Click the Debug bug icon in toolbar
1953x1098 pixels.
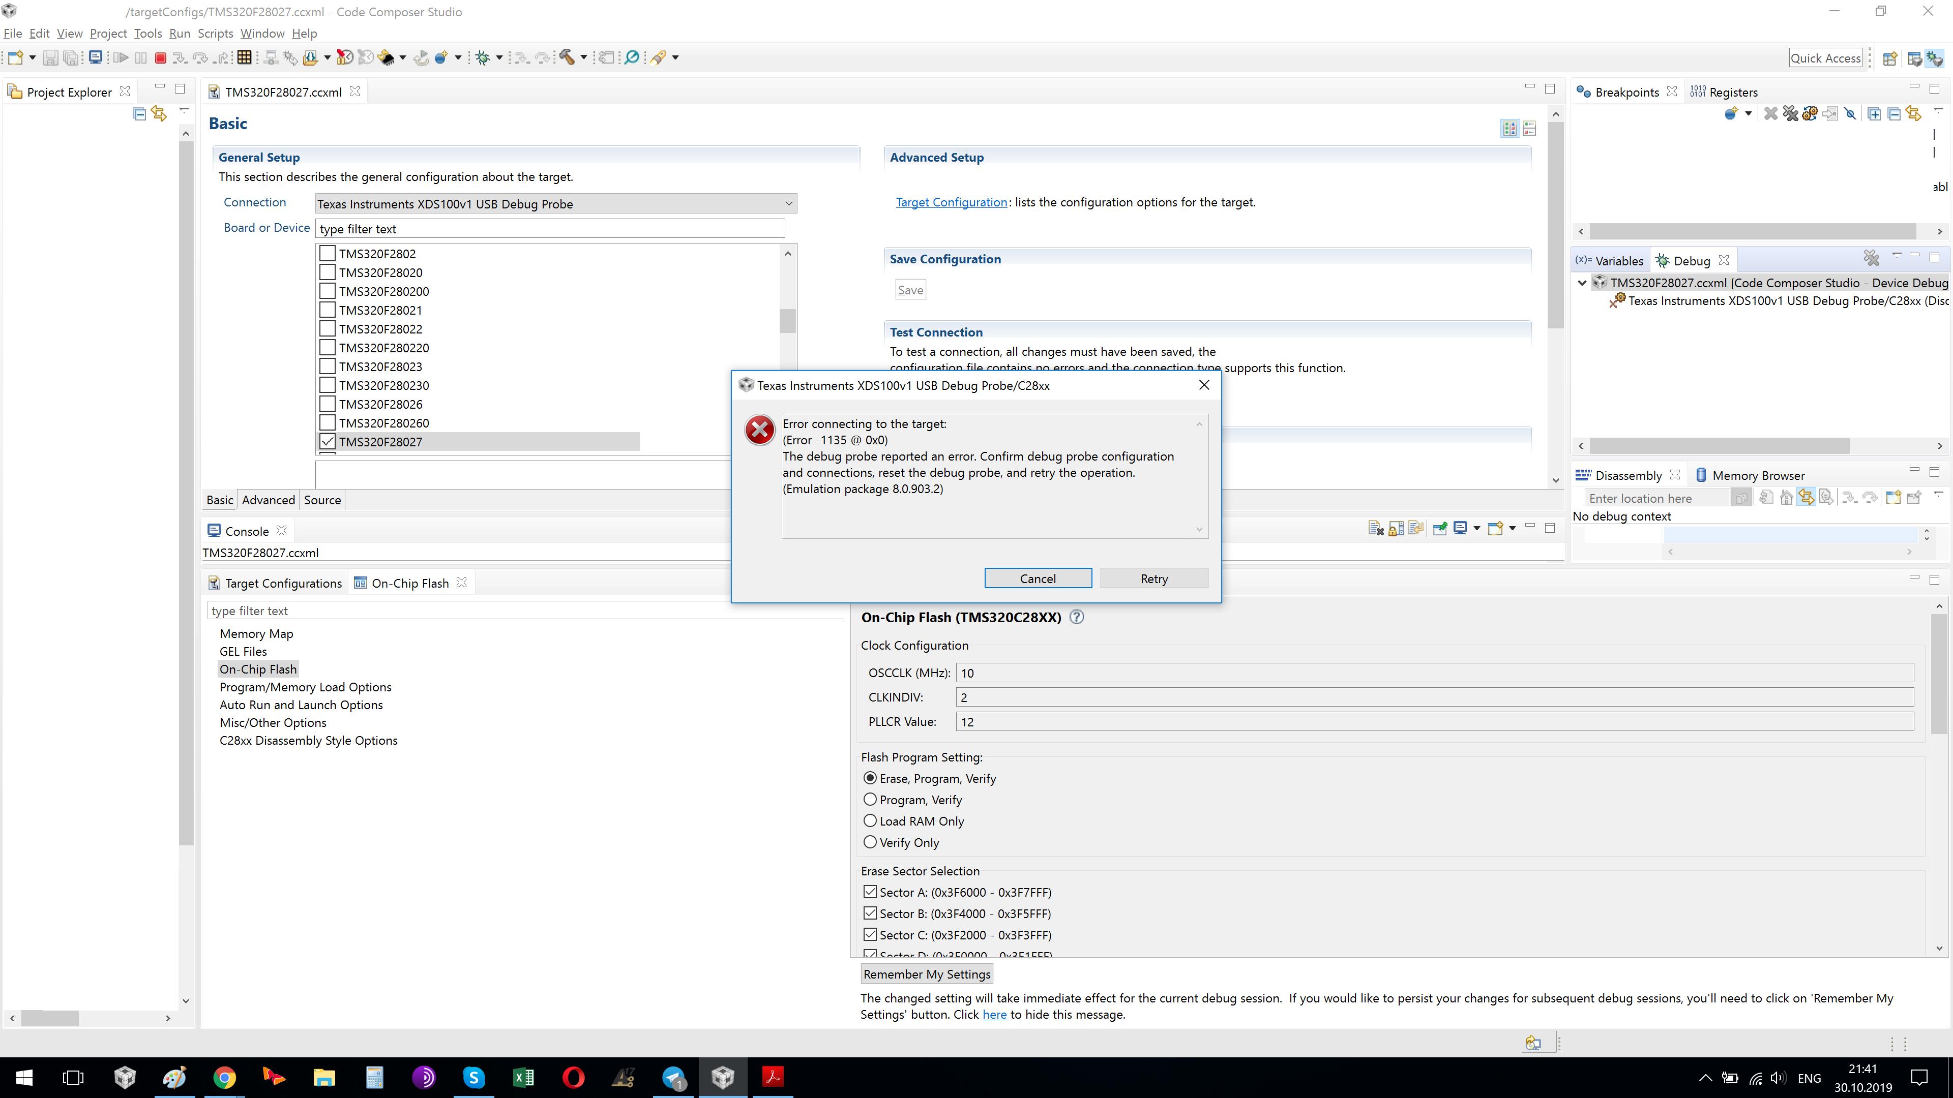coord(483,57)
